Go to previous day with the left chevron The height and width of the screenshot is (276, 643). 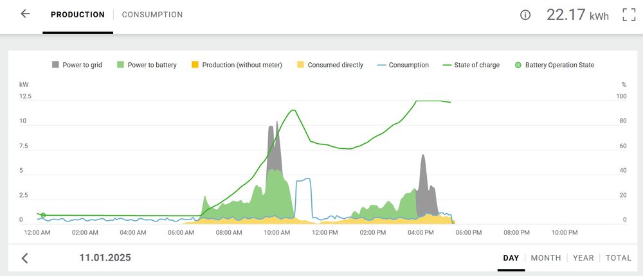(x=25, y=258)
